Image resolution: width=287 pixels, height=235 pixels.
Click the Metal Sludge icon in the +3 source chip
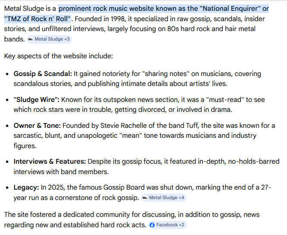tap(31, 39)
